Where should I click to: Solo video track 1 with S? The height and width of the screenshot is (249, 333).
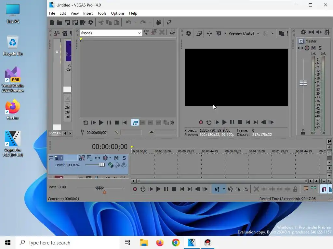(x=124, y=158)
